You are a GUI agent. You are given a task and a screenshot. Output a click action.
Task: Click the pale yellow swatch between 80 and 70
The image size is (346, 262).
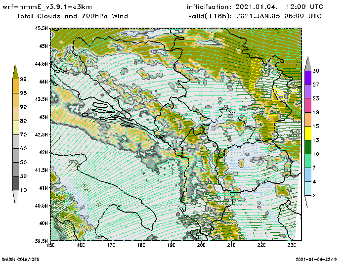(x=15, y=128)
